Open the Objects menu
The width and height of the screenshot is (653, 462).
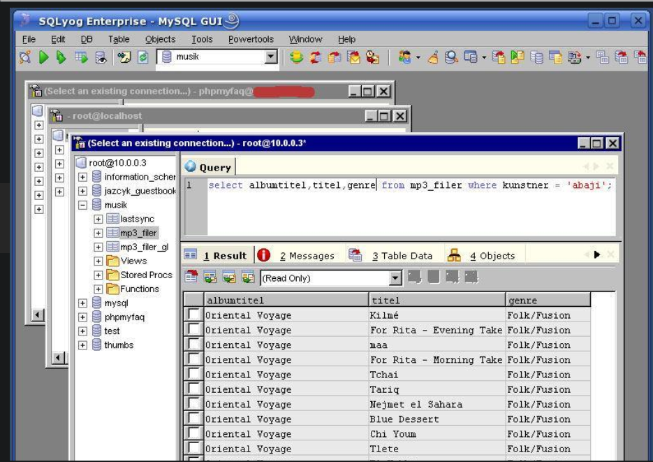(161, 39)
